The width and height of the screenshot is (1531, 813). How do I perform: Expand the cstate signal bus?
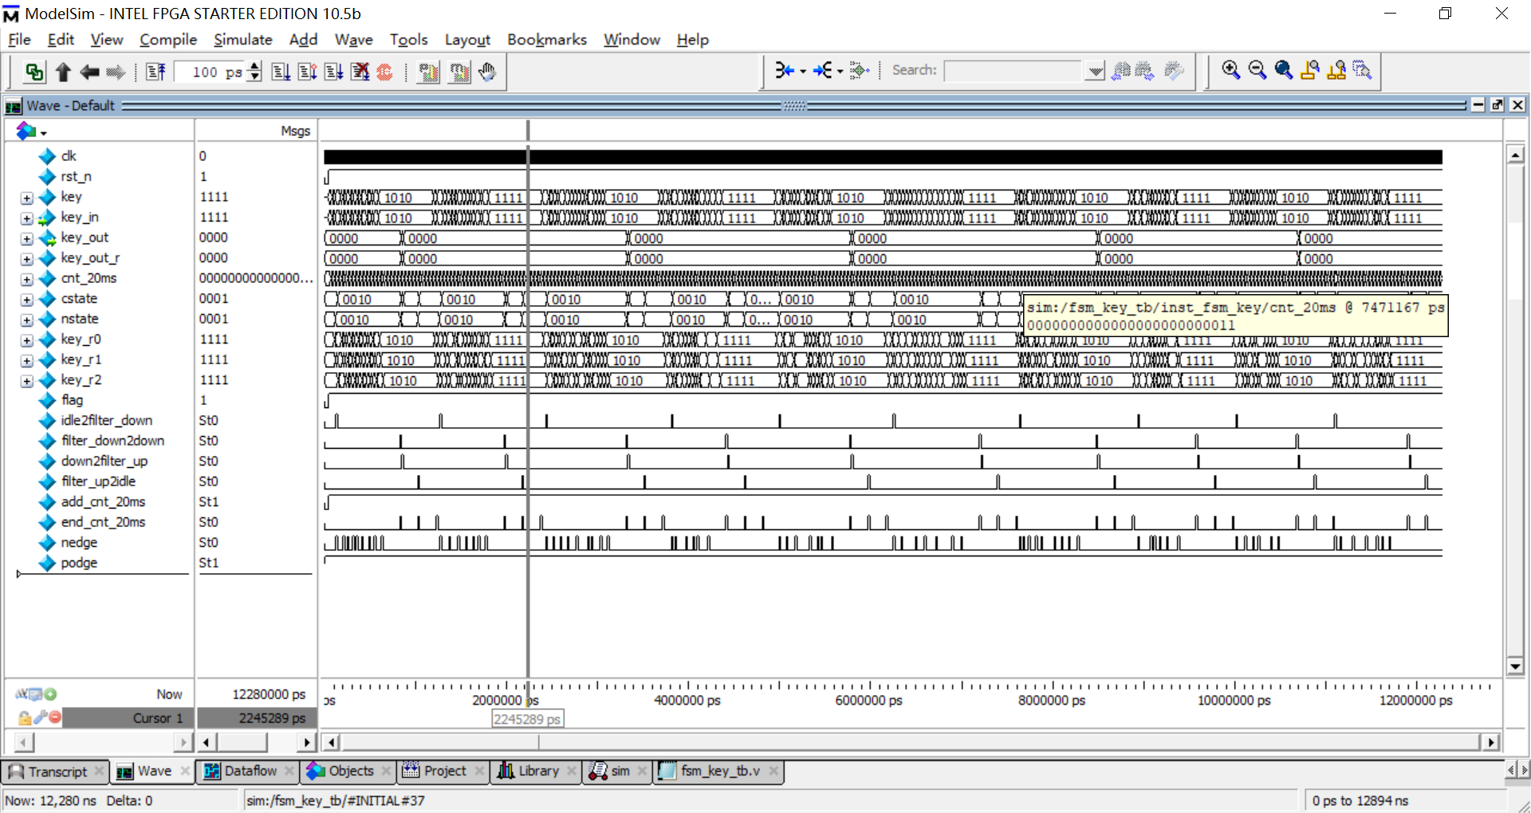coord(27,300)
